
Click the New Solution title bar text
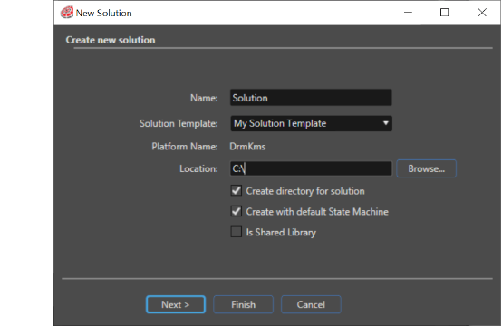(x=103, y=13)
